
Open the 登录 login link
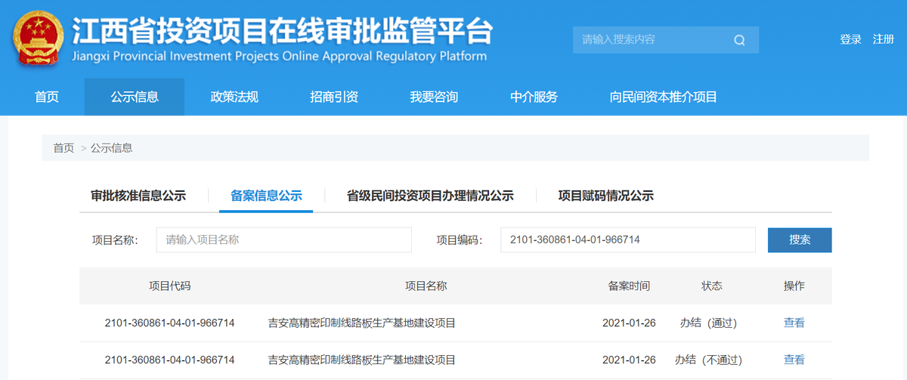point(850,39)
